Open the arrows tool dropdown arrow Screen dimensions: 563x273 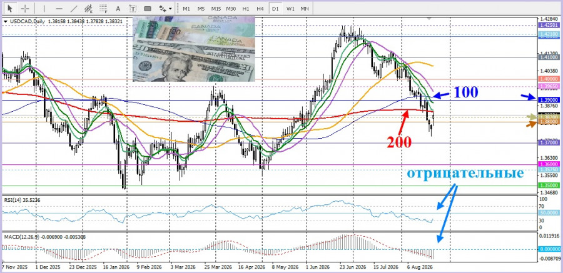(x=170, y=9)
